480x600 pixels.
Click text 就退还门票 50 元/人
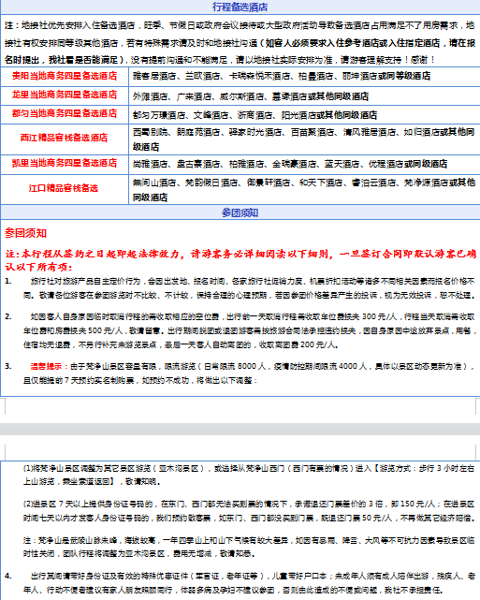pyautogui.click(x=356, y=519)
